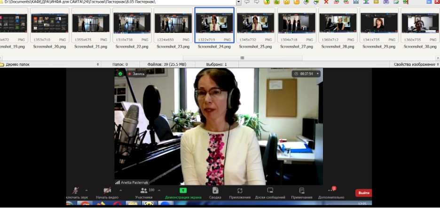
Task: Click file name Screenshot_29.png
Action: (379, 47)
